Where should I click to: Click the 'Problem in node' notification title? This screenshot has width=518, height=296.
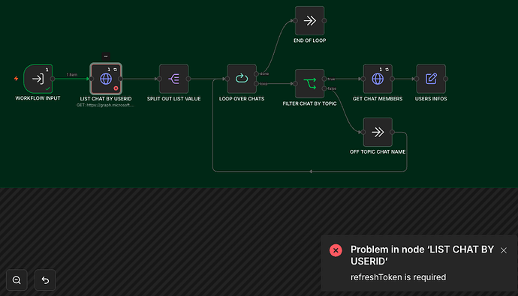[x=422, y=255]
